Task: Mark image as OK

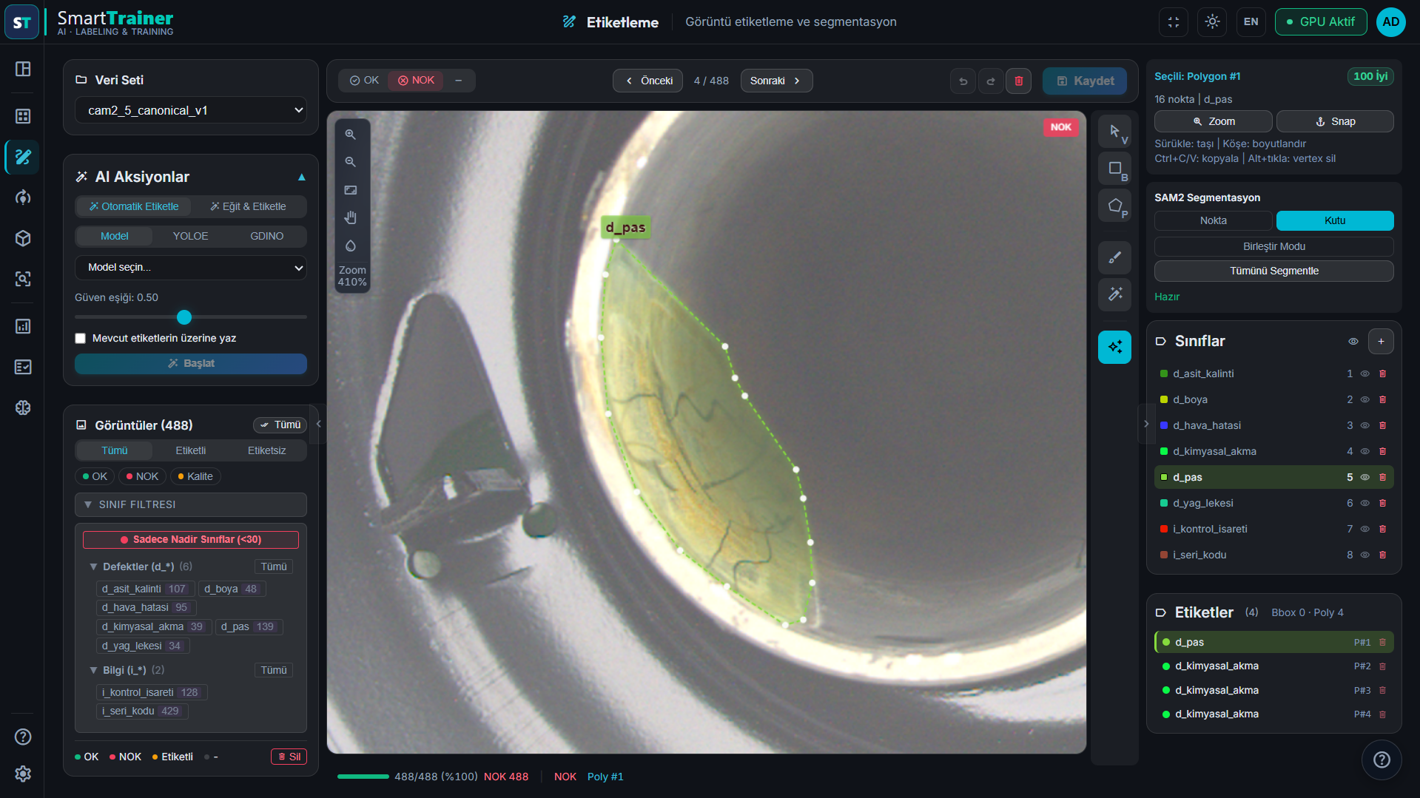Action: [x=364, y=81]
